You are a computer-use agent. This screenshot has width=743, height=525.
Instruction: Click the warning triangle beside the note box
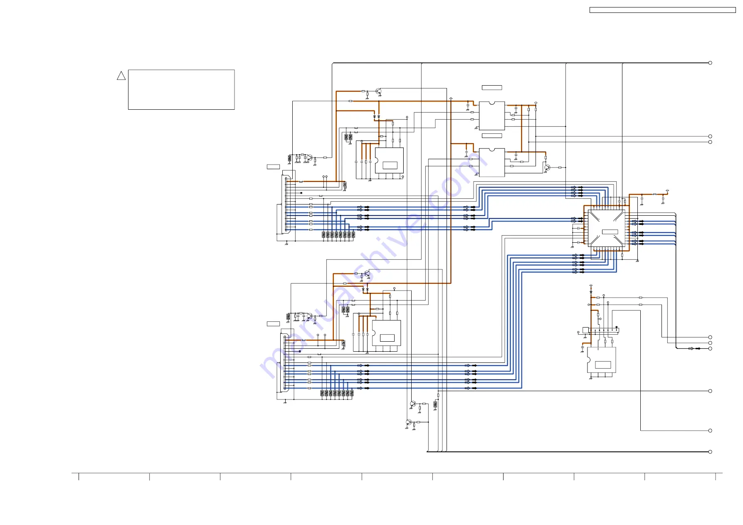click(121, 76)
